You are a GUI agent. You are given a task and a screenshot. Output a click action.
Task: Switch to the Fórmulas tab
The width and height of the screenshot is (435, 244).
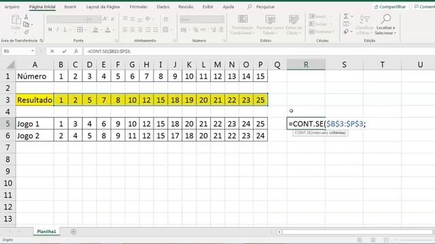pos(139,7)
